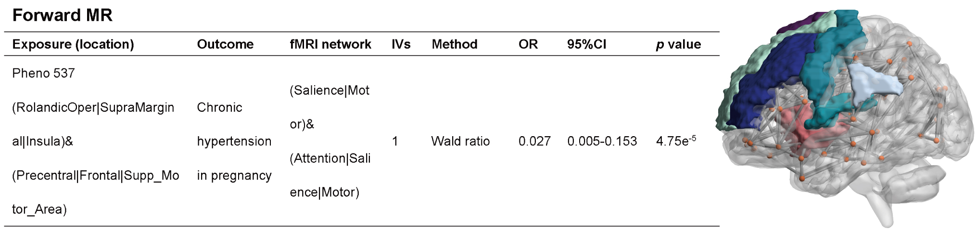Click the Outcome column header

click(225, 44)
